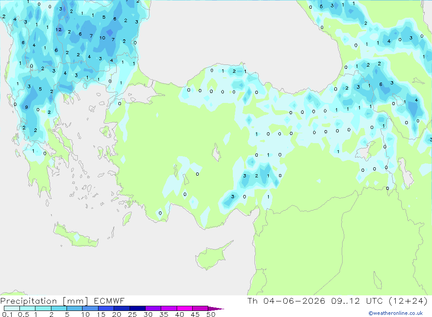The height and width of the screenshot is (317, 432).
Task: Pick the 45–50 mm legend color segment
Action: (200, 308)
